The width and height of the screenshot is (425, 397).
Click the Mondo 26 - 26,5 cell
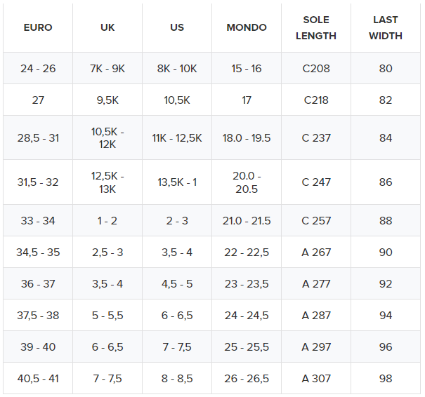coord(247,379)
